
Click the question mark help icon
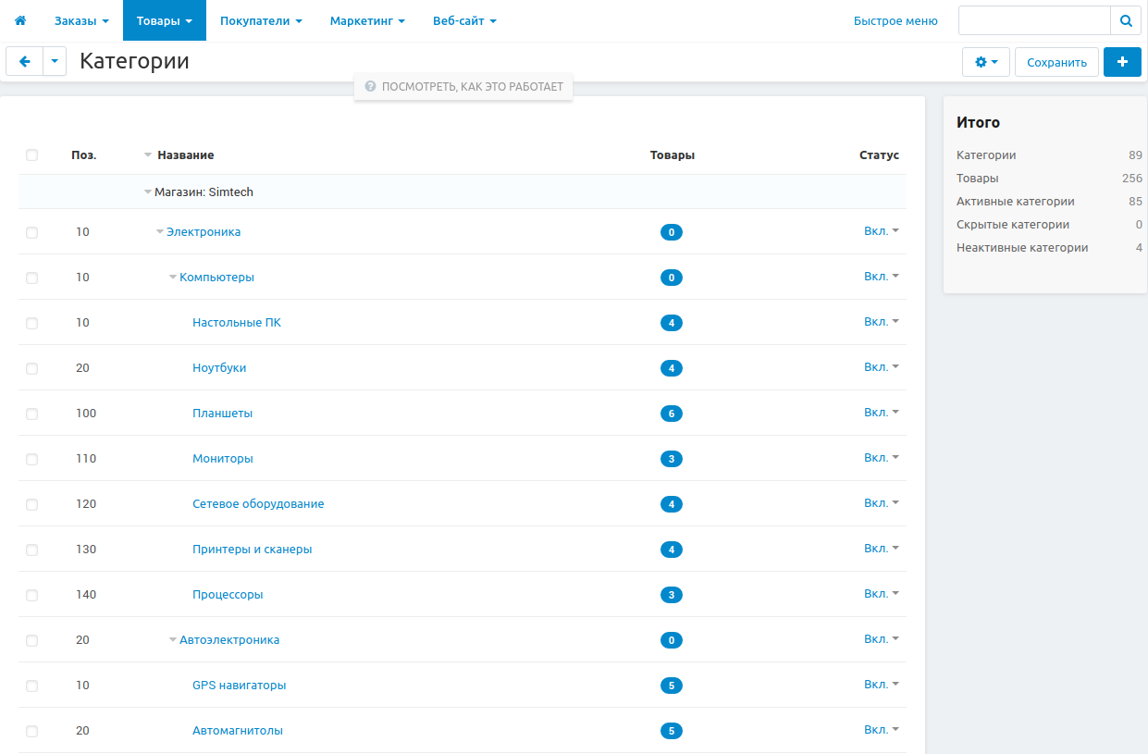coord(370,86)
